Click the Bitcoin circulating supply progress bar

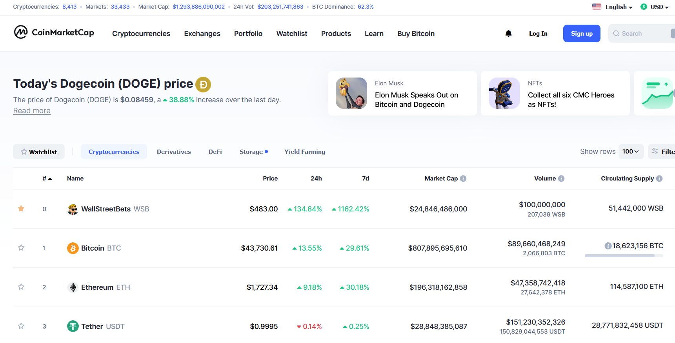point(624,256)
